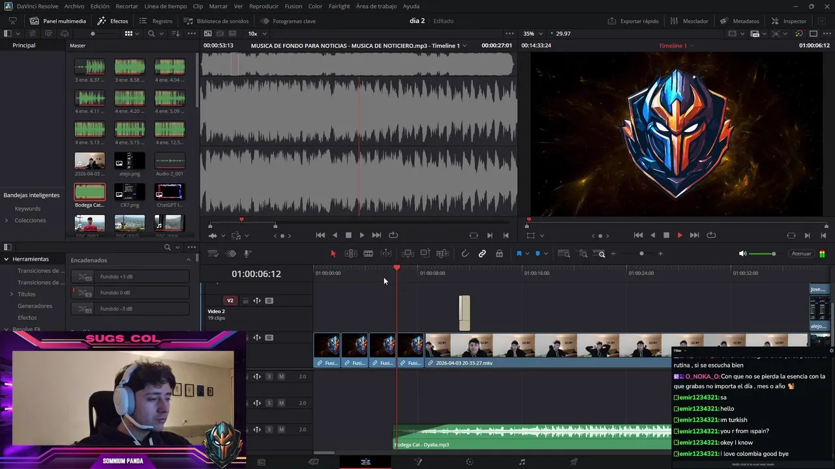Click the Atenuar dim button

(x=801, y=253)
